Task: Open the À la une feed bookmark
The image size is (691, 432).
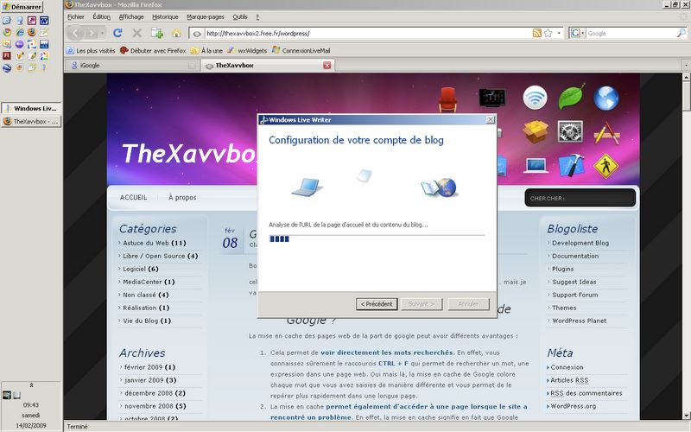Action: tap(206, 51)
